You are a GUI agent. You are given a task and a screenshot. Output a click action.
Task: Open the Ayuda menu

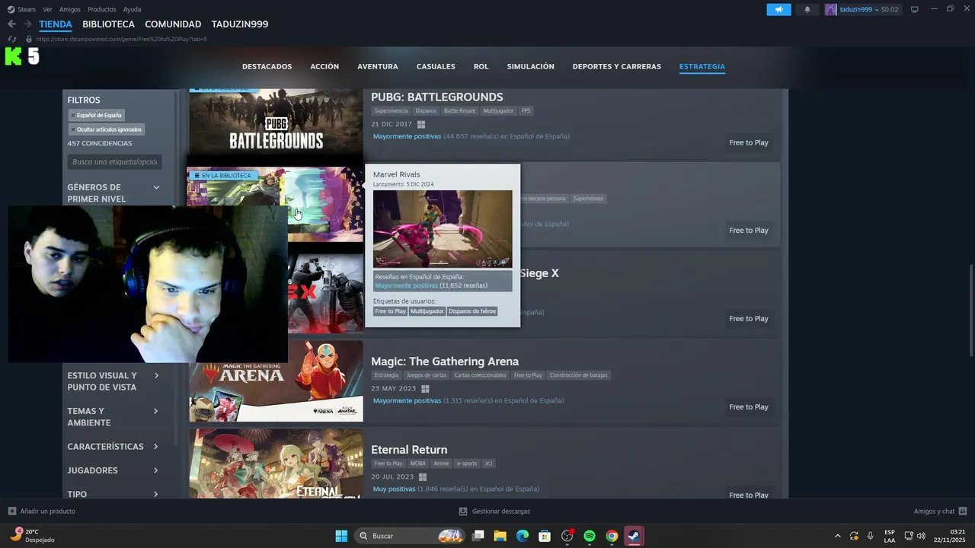point(132,9)
